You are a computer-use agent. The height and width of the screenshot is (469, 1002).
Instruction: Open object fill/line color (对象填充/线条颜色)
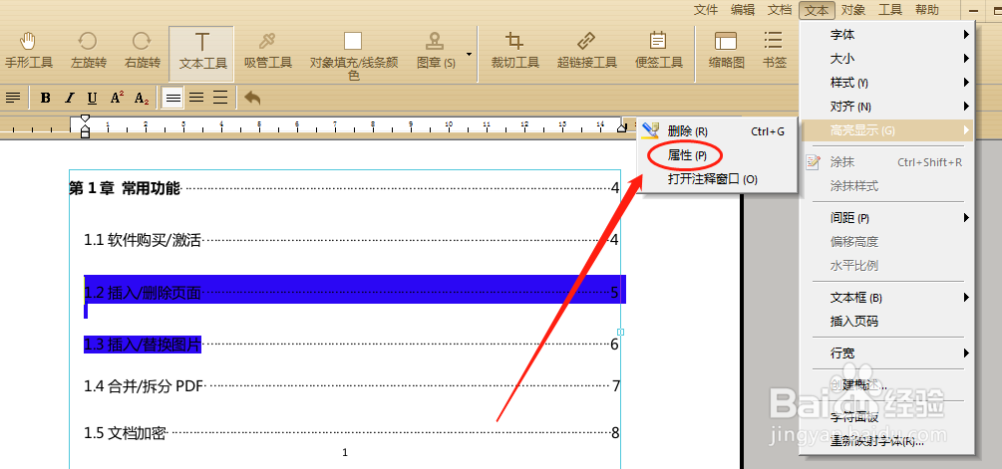(x=353, y=56)
